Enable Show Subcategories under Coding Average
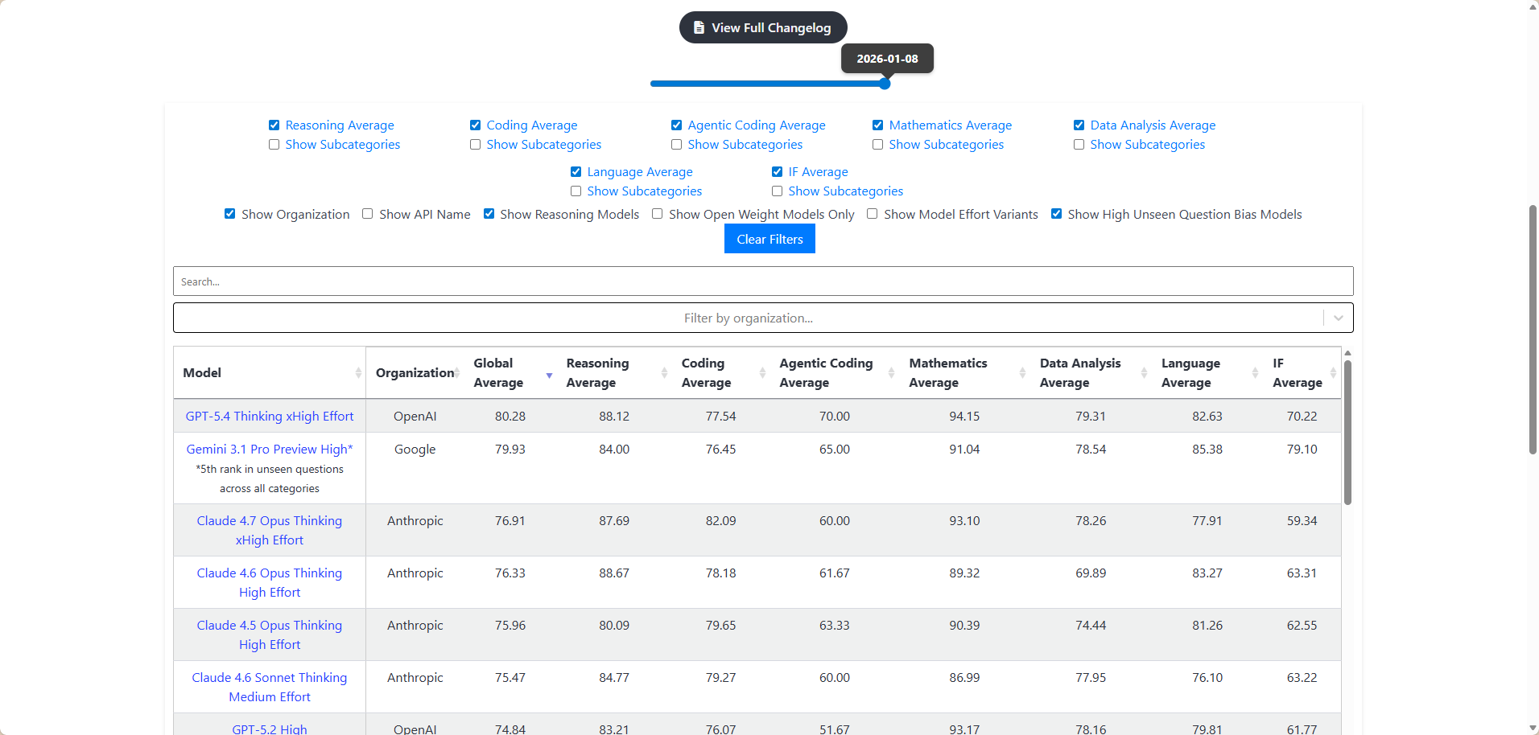 tap(475, 145)
